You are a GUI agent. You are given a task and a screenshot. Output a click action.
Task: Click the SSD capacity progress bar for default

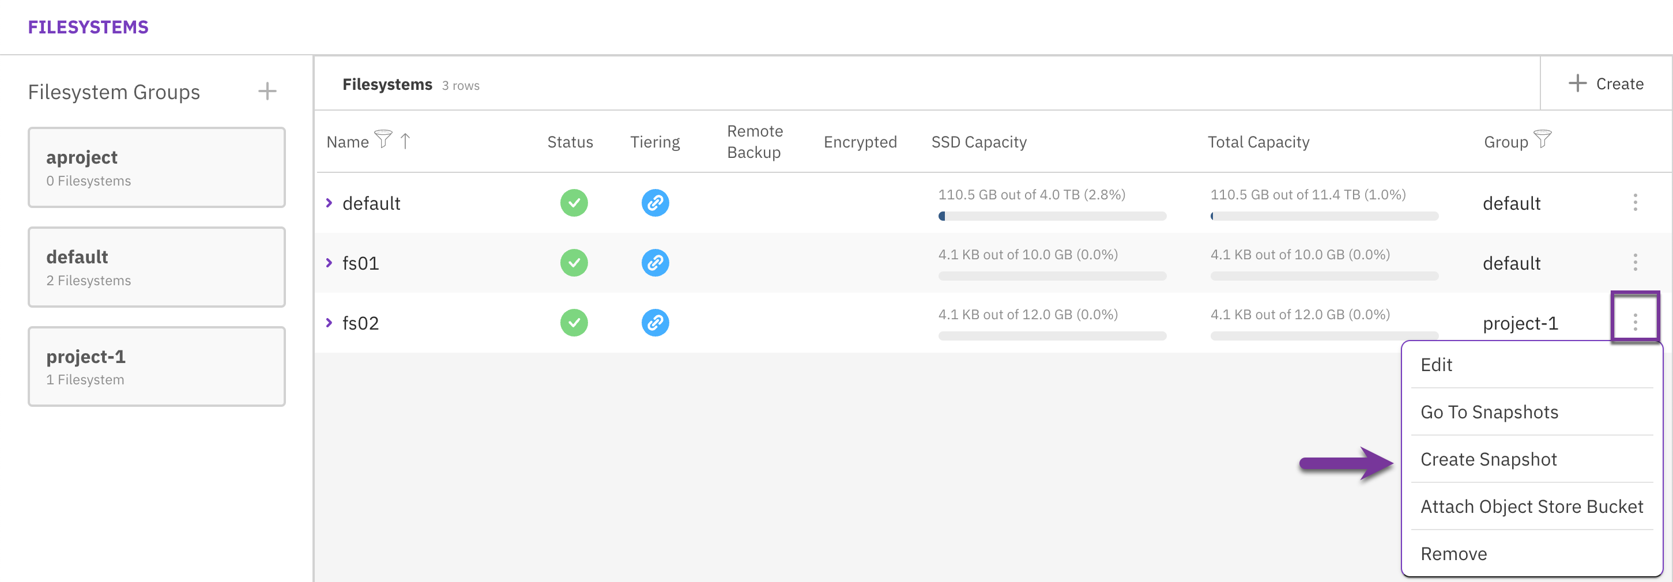pyautogui.click(x=1051, y=216)
